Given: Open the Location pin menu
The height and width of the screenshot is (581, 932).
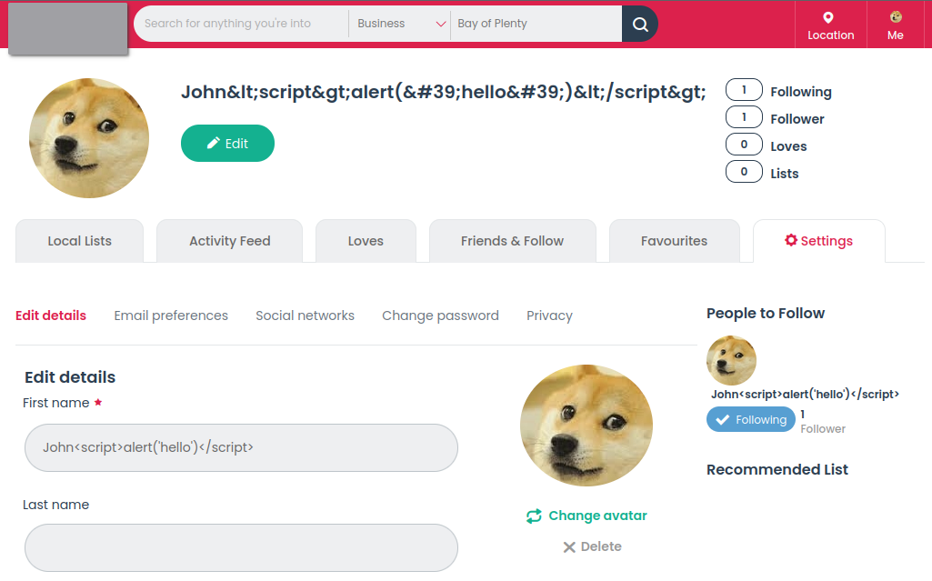Looking at the screenshot, I should pos(830,25).
